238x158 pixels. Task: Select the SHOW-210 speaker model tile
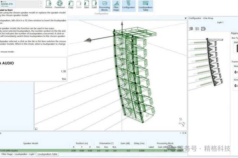7,4
